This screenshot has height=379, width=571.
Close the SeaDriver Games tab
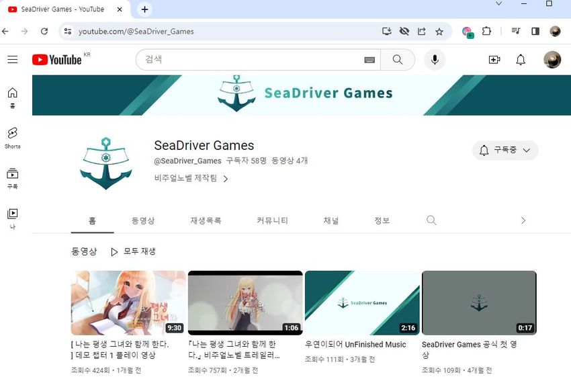(120, 9)
